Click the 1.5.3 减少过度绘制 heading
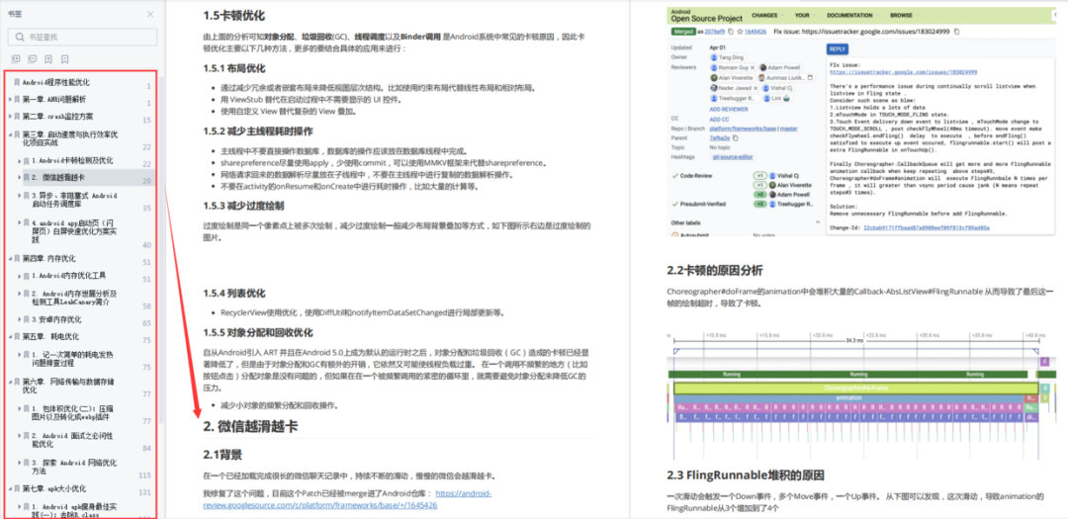The height and width of the screenshot is (519, 1068). [244, 205]
